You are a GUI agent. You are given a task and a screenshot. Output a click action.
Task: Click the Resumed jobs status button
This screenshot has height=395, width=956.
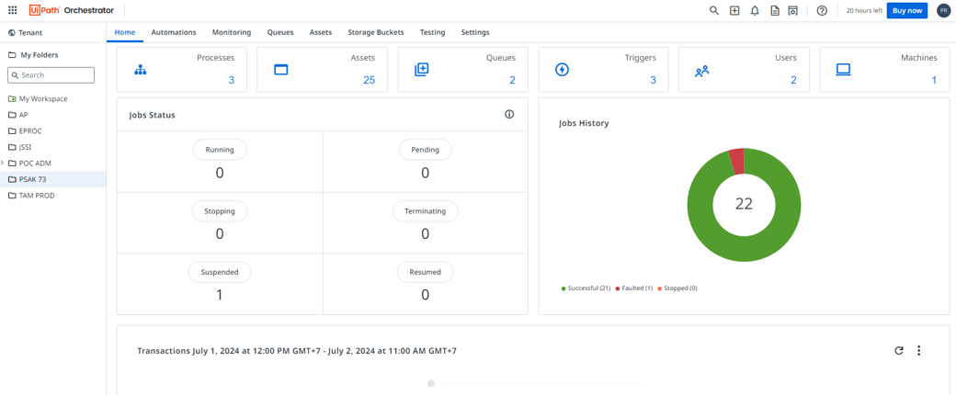pos(425,272)
